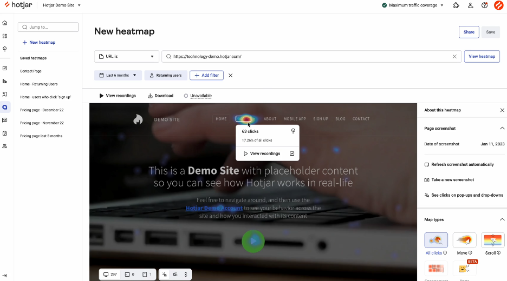Open the Contact Page saved heatmap
Viewport: 507px width, 281px height.
(31, 71)
